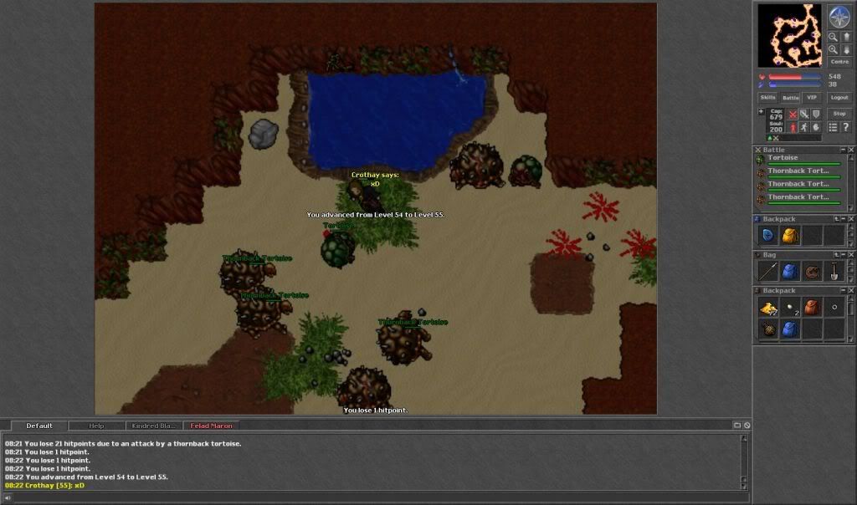Click the compass rose on minimap
The height and width of the screenshot is (505, 857).
pyautogui.click(x=839, y=16)
